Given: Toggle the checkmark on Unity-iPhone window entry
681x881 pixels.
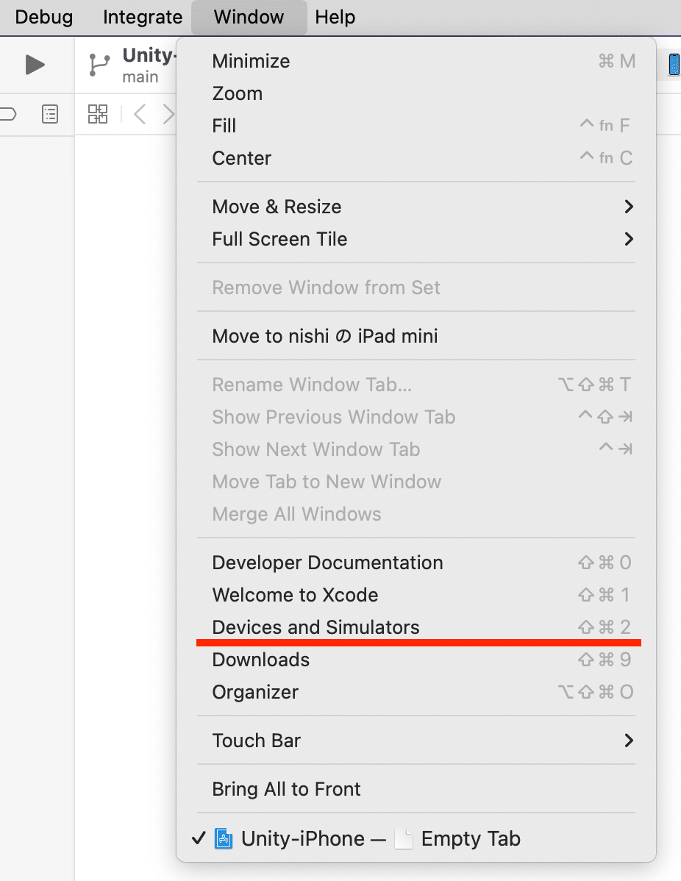Looking at the screenshot, I should coord(198,838).
